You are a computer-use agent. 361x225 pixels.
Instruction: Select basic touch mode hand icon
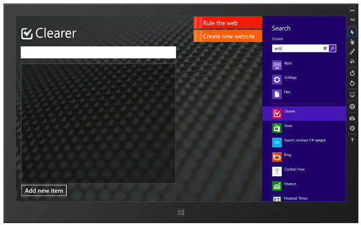point(352,42)
